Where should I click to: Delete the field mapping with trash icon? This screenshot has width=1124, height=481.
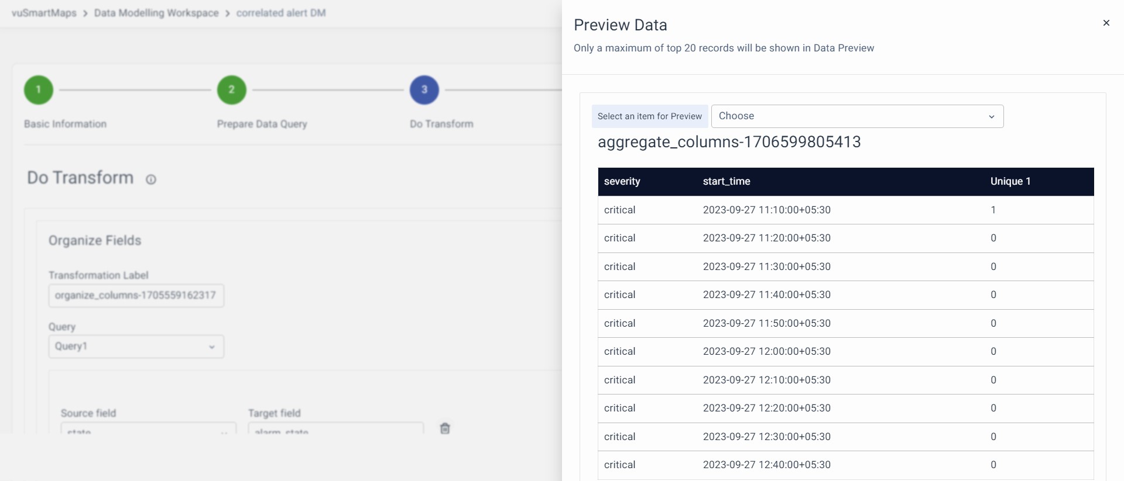click(x=445, y=428)
